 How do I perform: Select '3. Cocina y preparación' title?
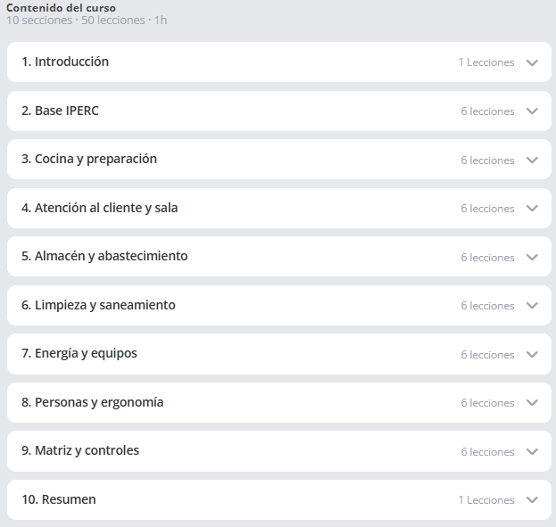pyautogui.click(x=89, y=159)
